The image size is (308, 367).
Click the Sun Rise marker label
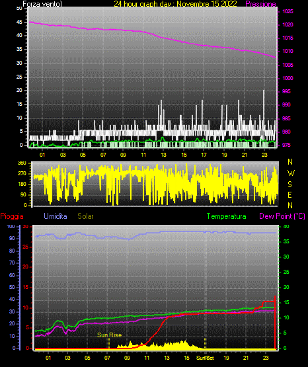[110, 335]
